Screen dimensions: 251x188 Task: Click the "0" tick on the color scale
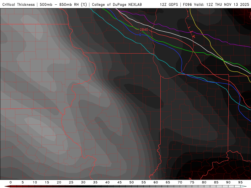11,182
